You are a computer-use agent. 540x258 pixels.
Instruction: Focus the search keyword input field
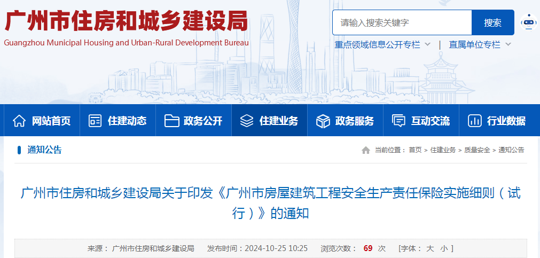click(x=402, y=23)
